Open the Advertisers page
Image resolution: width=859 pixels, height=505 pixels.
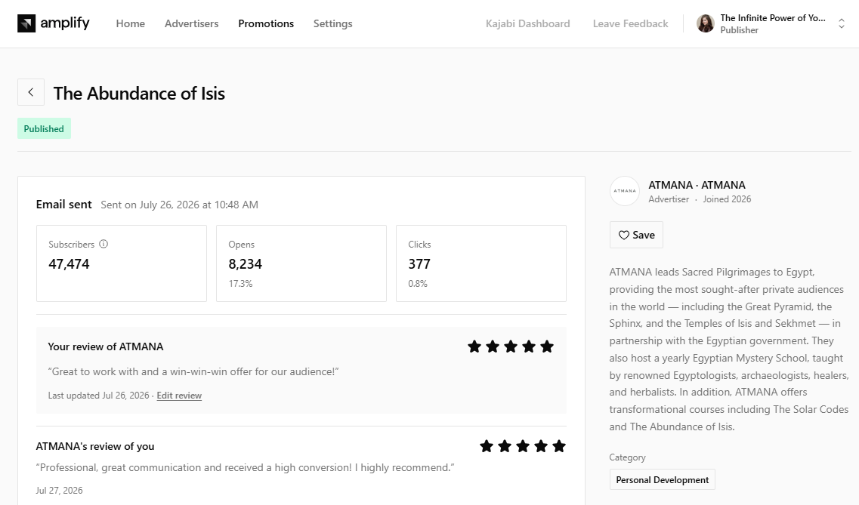pos(192,23)
